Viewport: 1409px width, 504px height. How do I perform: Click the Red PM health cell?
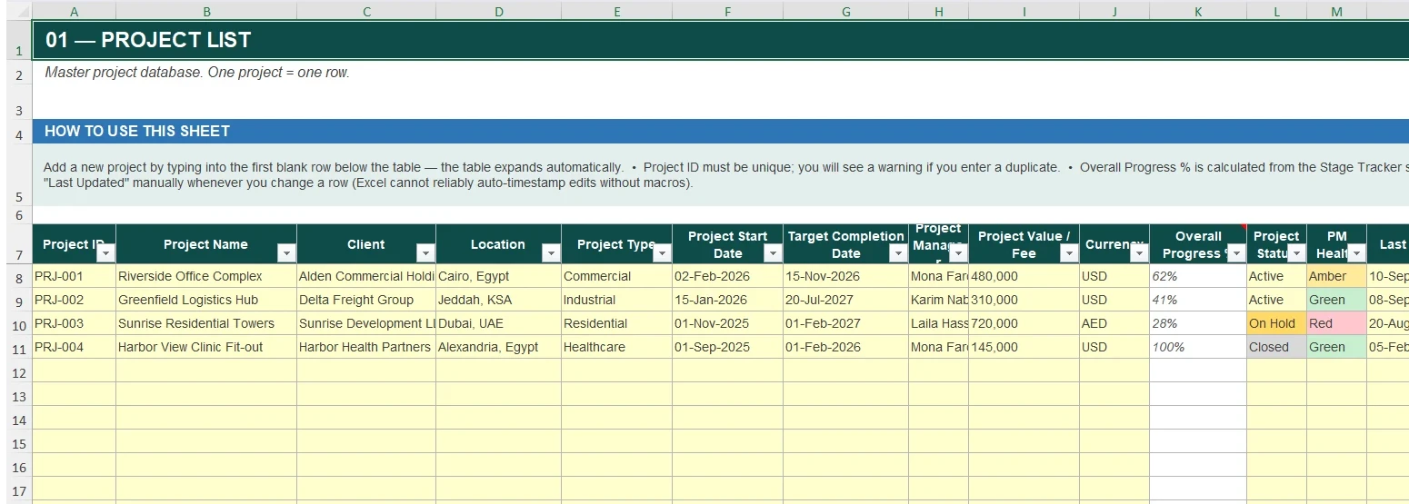1336,323
